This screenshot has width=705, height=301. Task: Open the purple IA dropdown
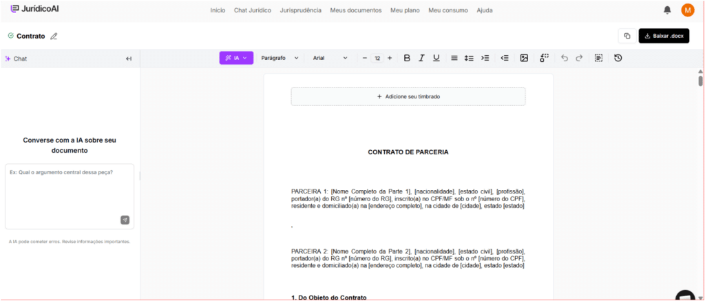[x=237, y=58]
